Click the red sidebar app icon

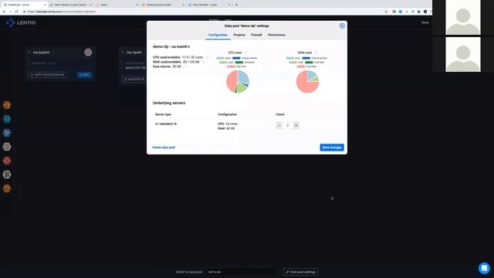(7, 161)
